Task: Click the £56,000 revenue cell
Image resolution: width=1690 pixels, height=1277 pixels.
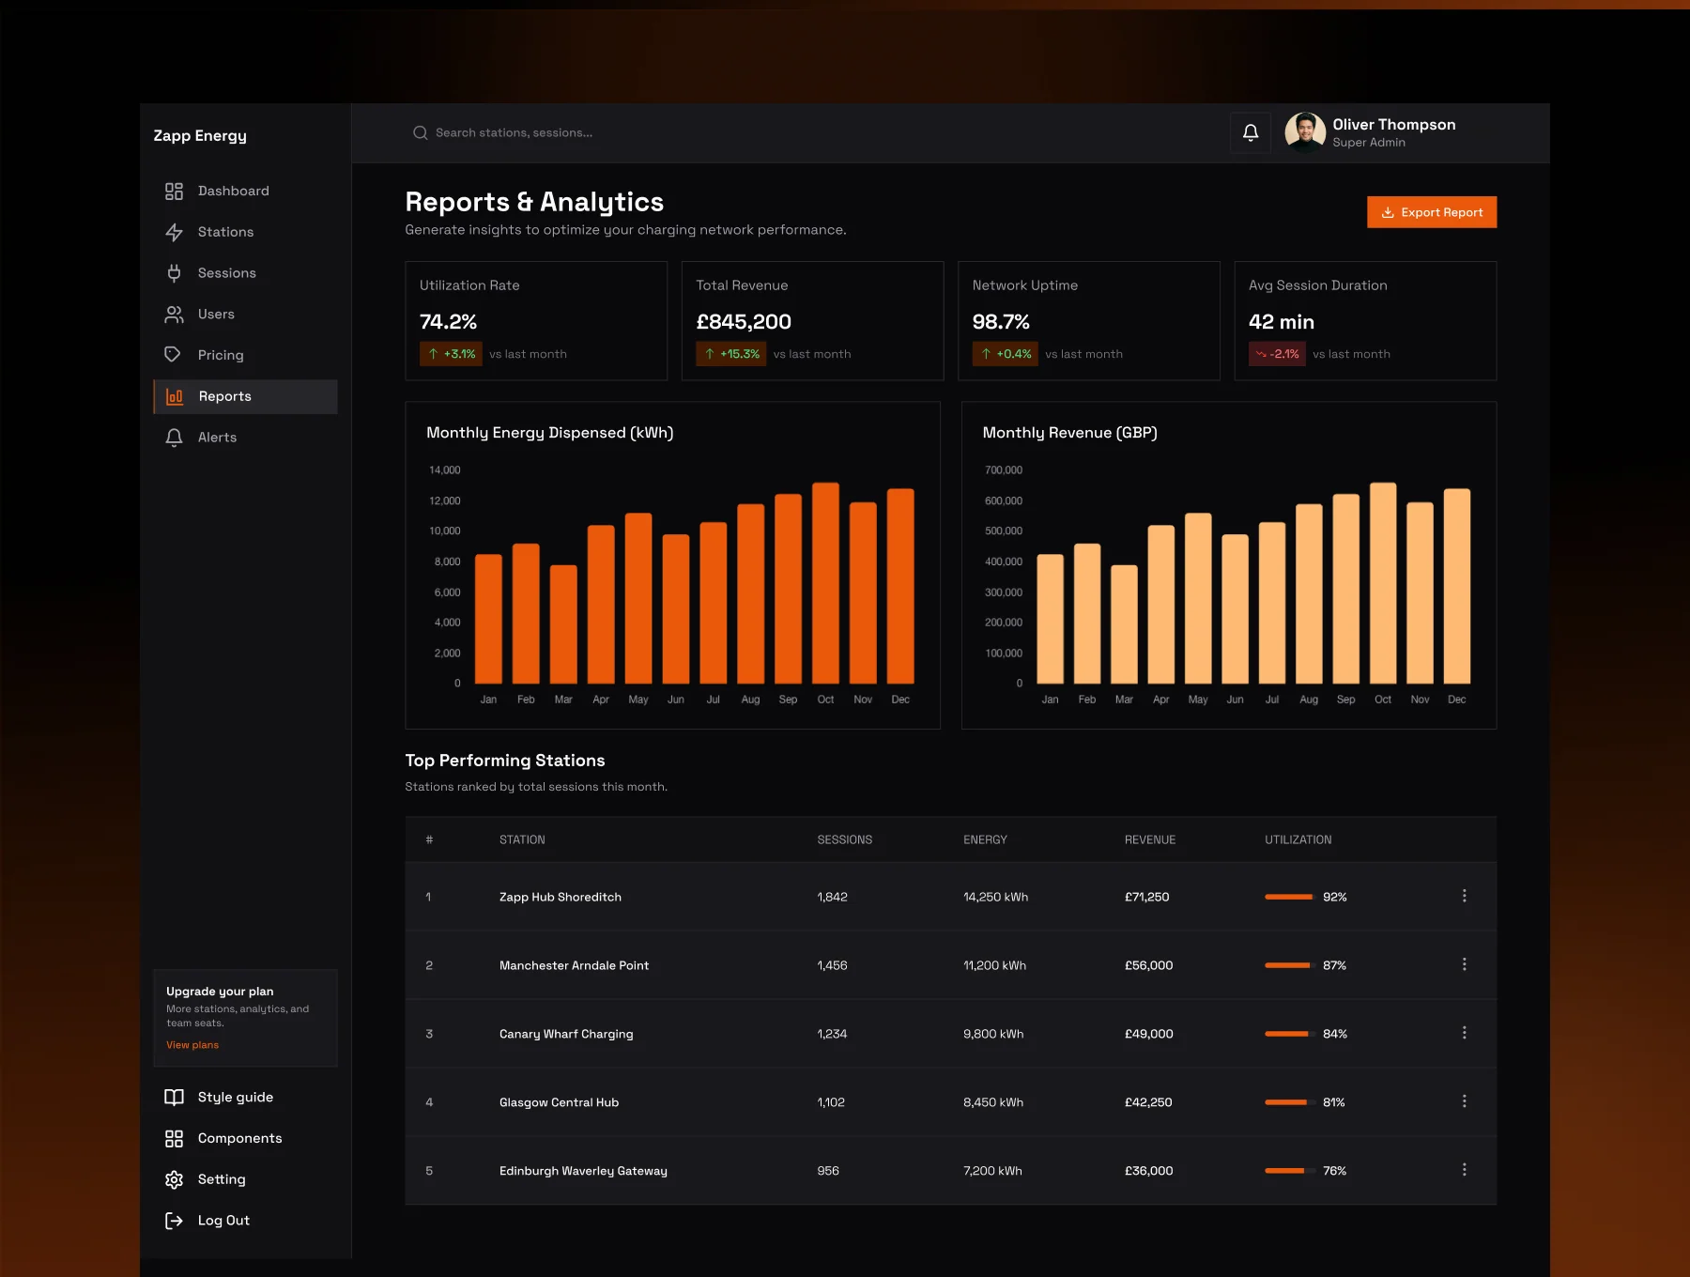Action: coord(1149,966)
